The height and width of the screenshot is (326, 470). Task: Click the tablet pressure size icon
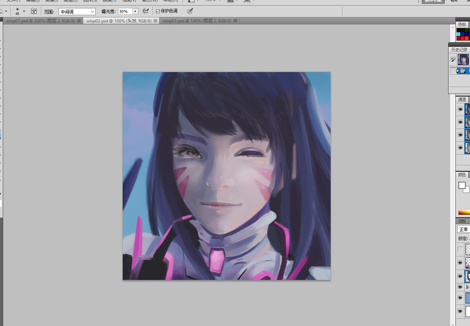pos(190,11)
